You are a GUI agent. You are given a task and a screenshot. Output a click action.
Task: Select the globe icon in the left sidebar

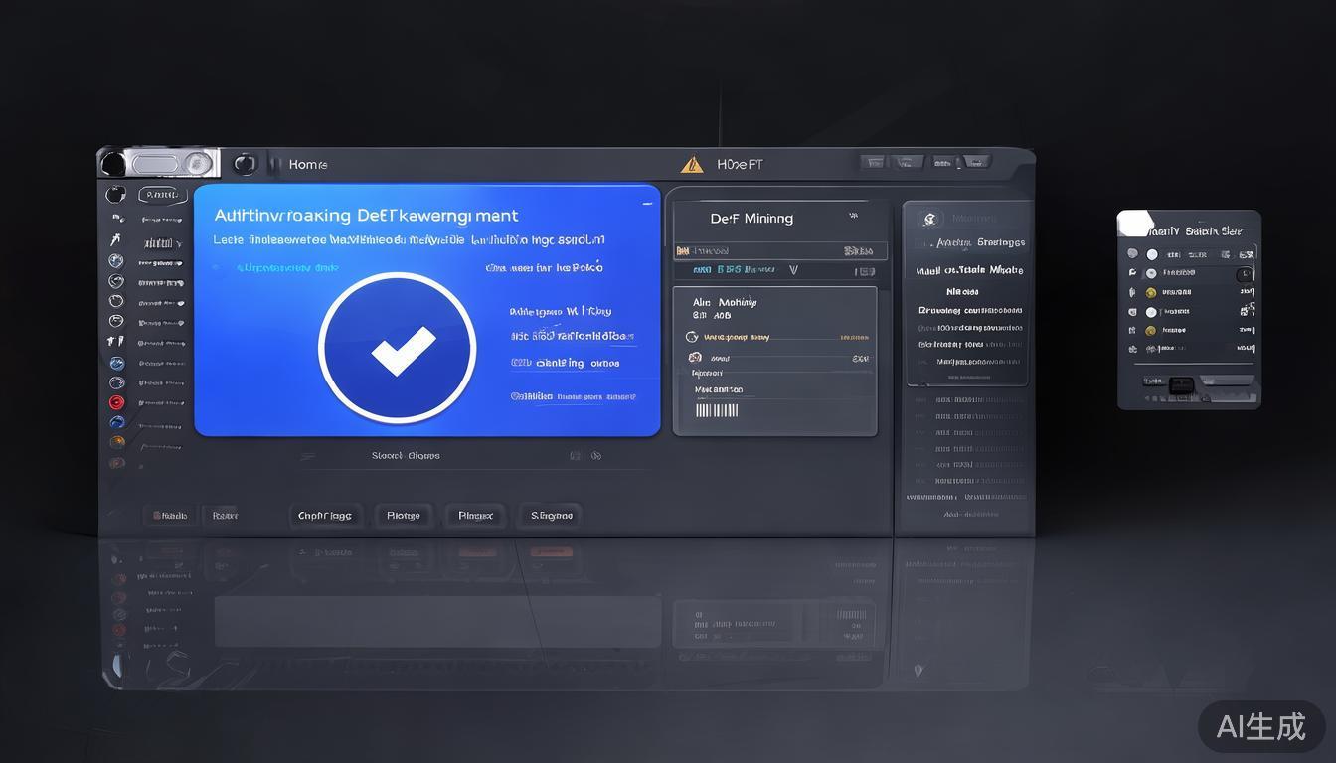click(x=116, y=261)
